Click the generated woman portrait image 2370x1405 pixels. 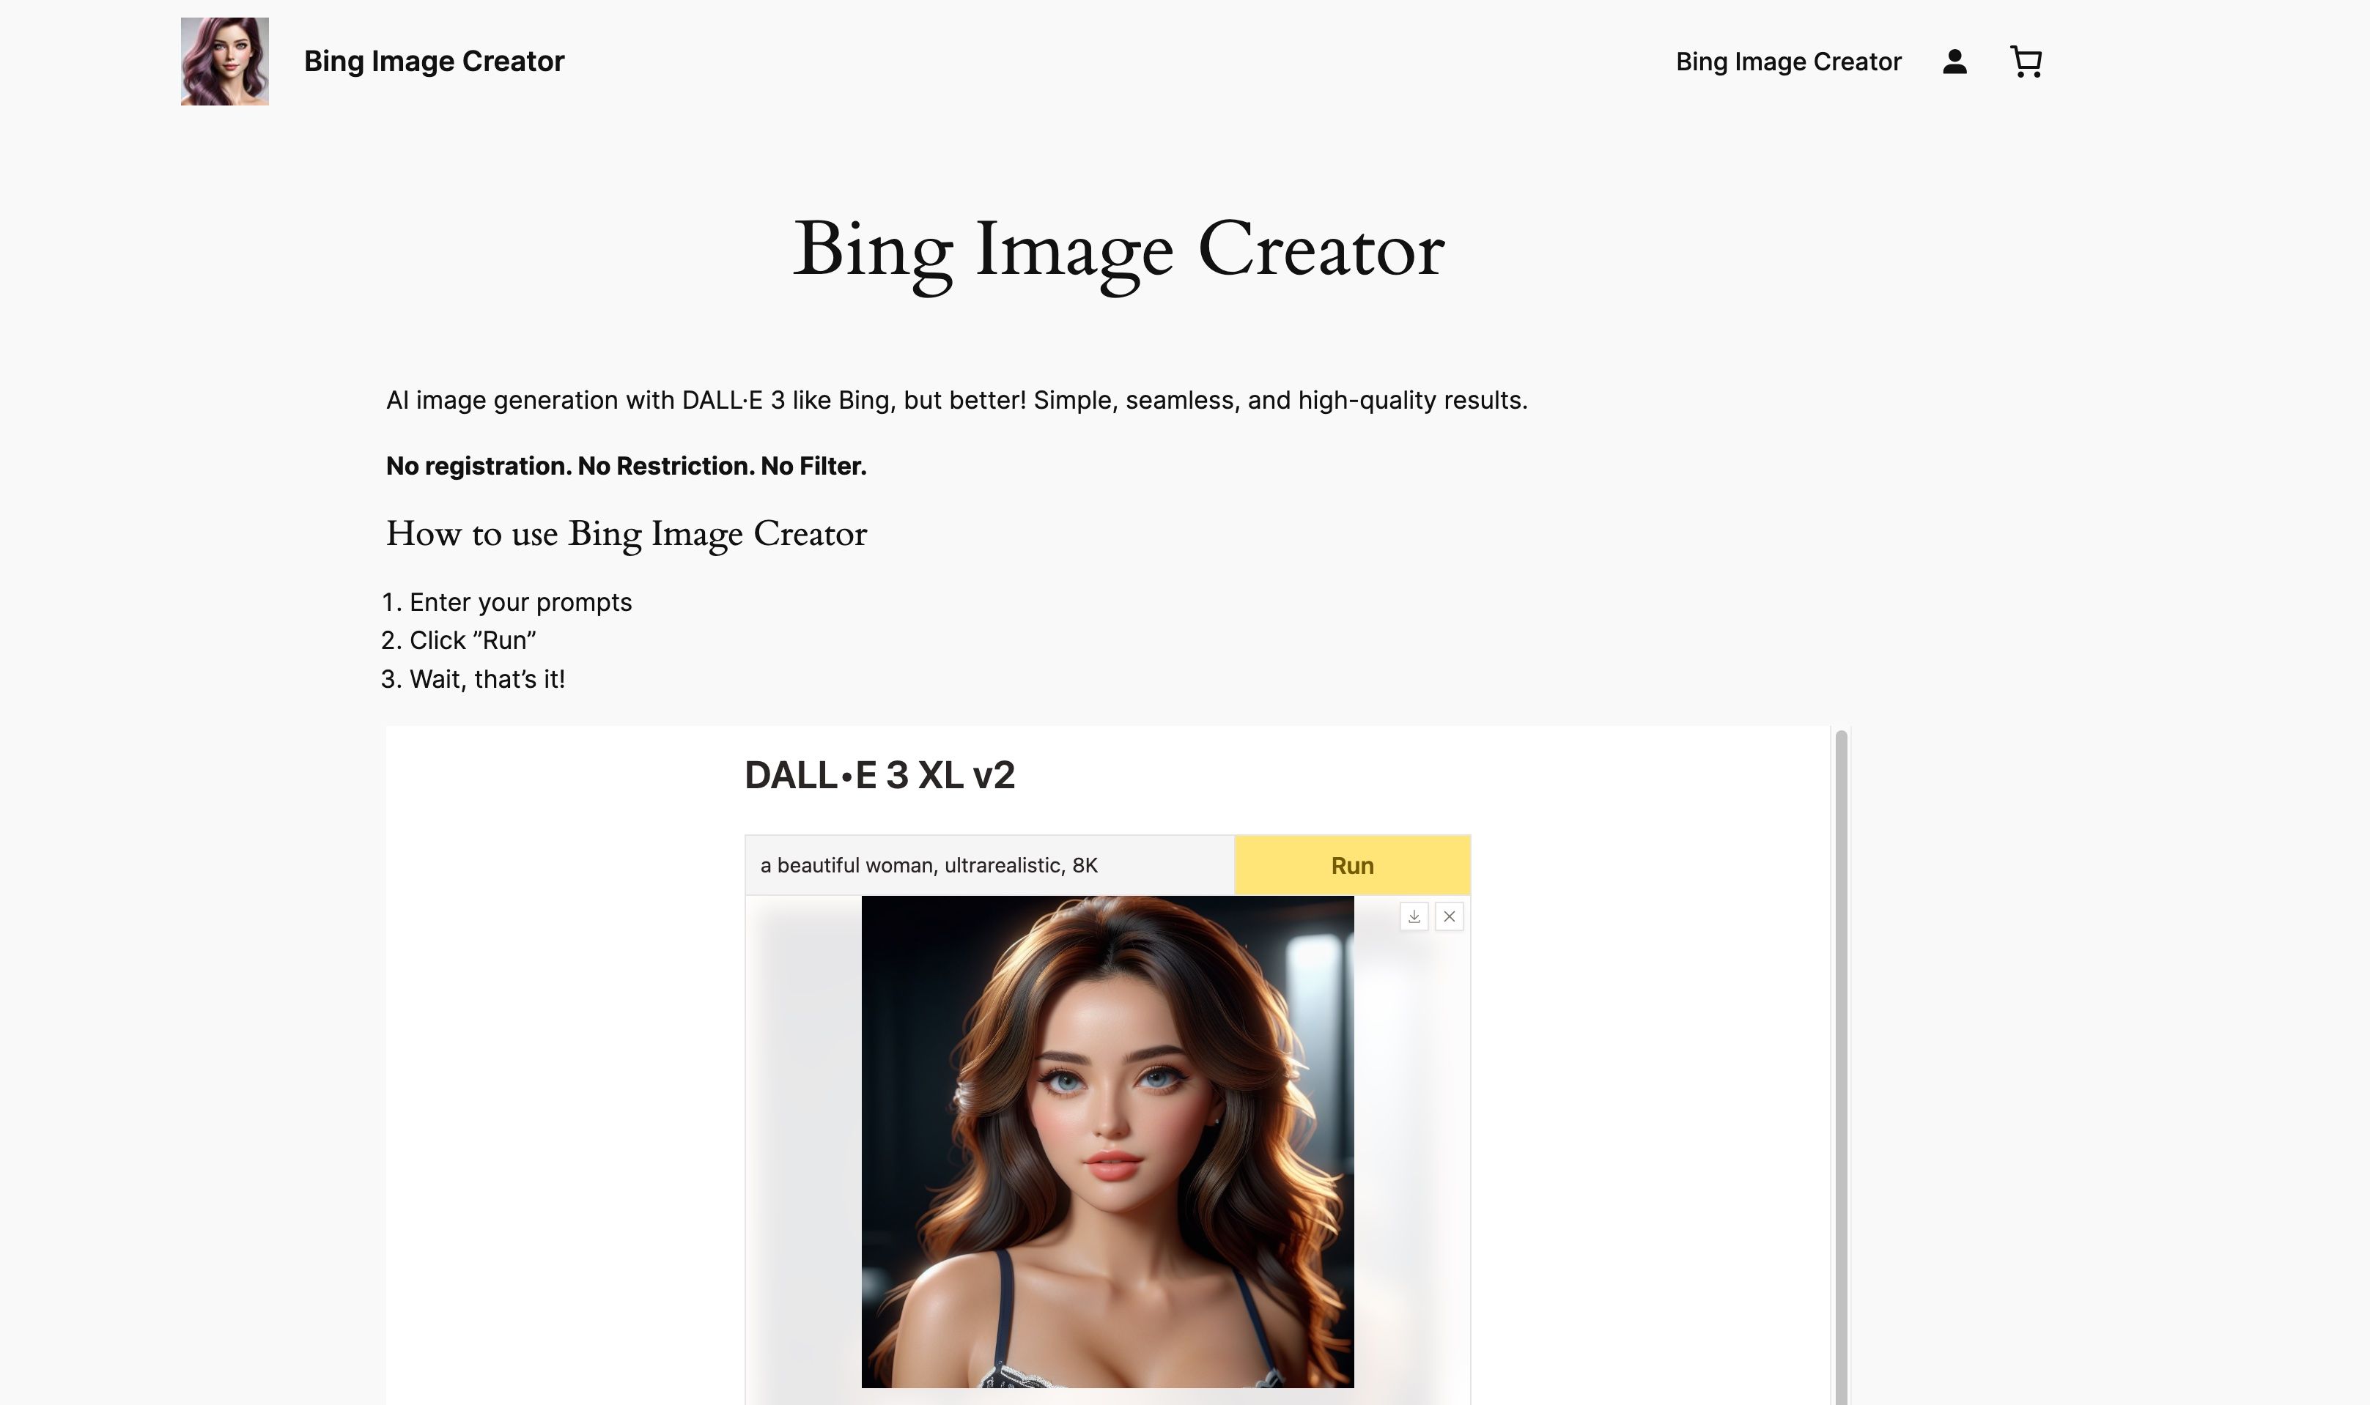pos(1107,1142)
